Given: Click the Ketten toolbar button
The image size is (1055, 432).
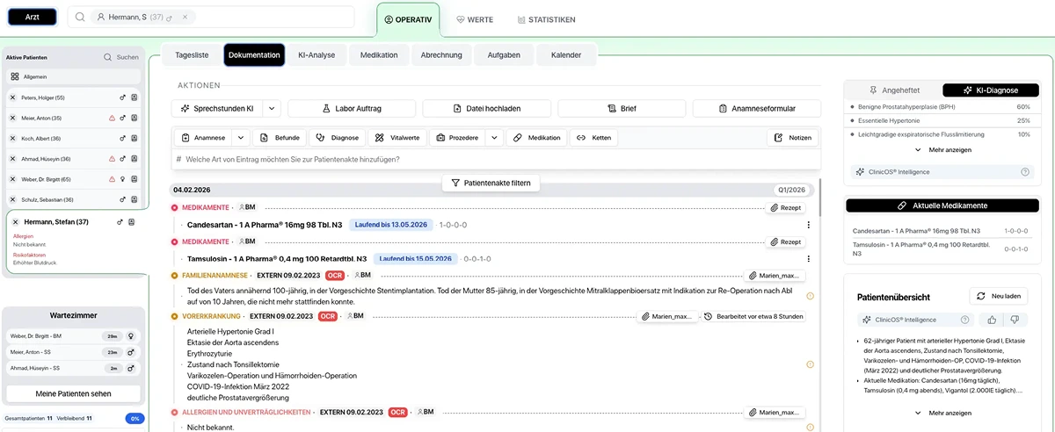Looking at the screenshot, I should coord(593,138).
